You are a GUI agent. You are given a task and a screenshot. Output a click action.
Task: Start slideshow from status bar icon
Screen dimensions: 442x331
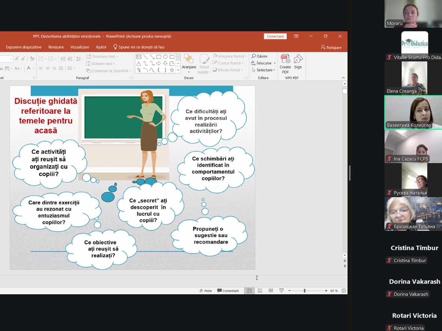pos(281,291)
